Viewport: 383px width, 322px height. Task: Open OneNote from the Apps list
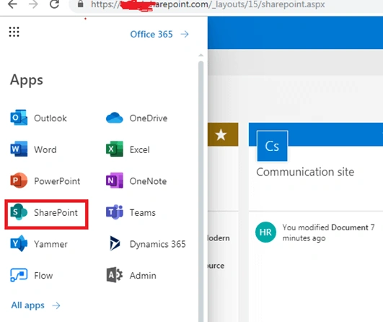pyautogui.click(x=136, y=180)
